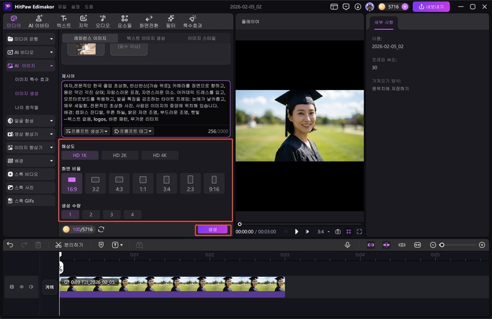Expand the 프롬프트 생성기 dropdown
Viewport: 492px width, 319px height.
87,131
